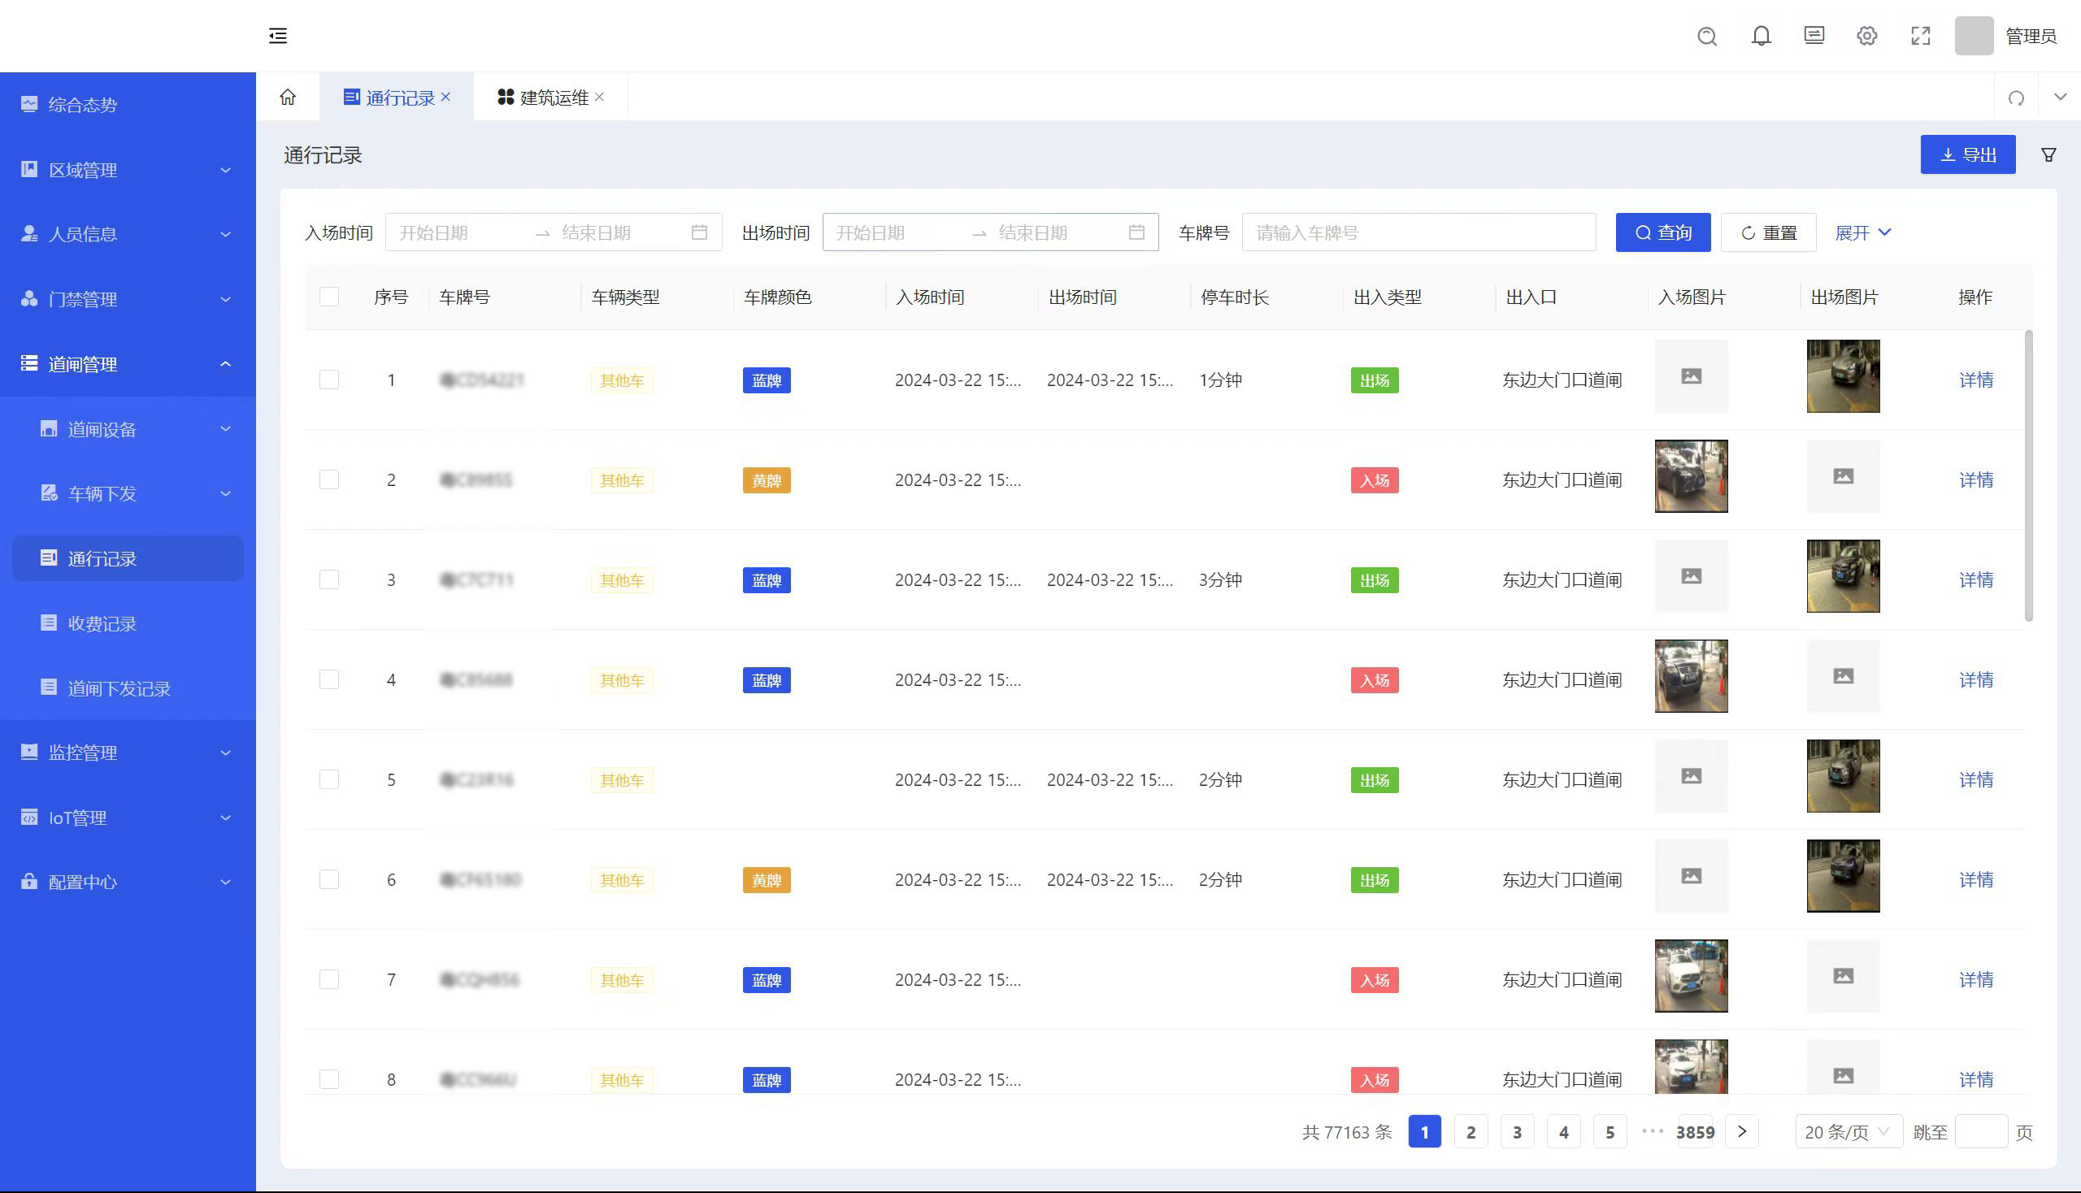
Task: Check the checkbox for row 5
Action: click(x=329, y=779)
